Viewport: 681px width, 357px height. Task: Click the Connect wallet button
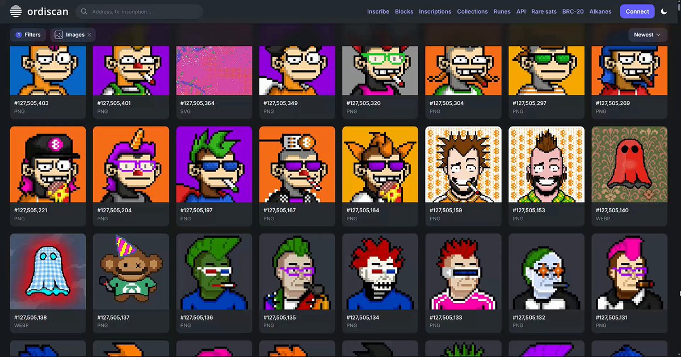637,11
